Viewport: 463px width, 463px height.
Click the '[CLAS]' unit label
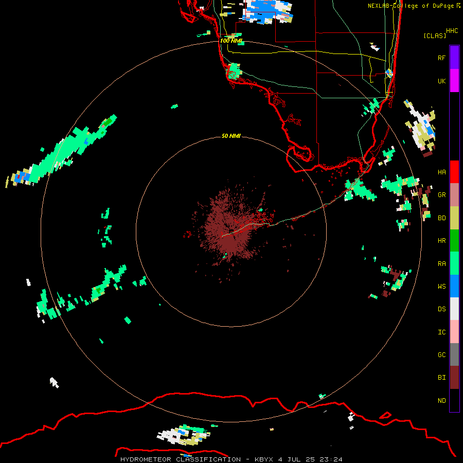[435, 36]
